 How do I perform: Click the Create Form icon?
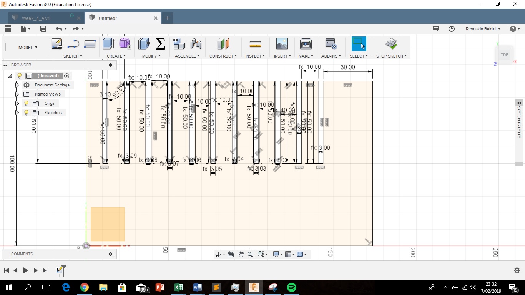pos(125,44)
